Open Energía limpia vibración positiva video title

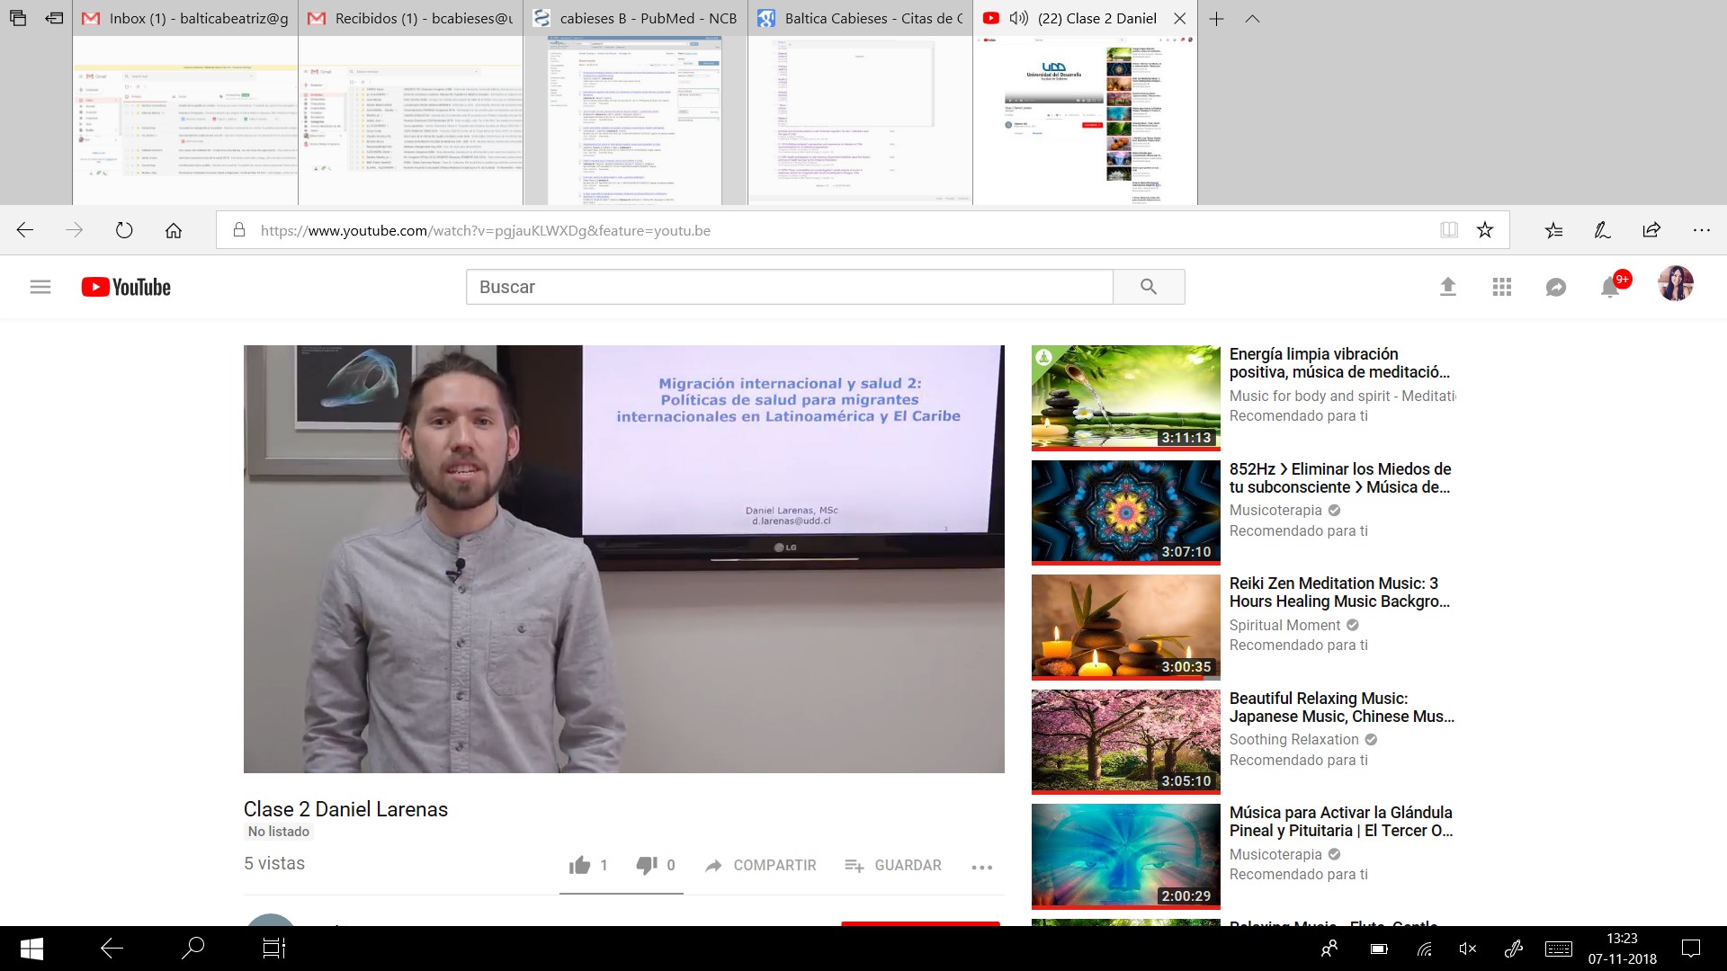point(1339,363)
